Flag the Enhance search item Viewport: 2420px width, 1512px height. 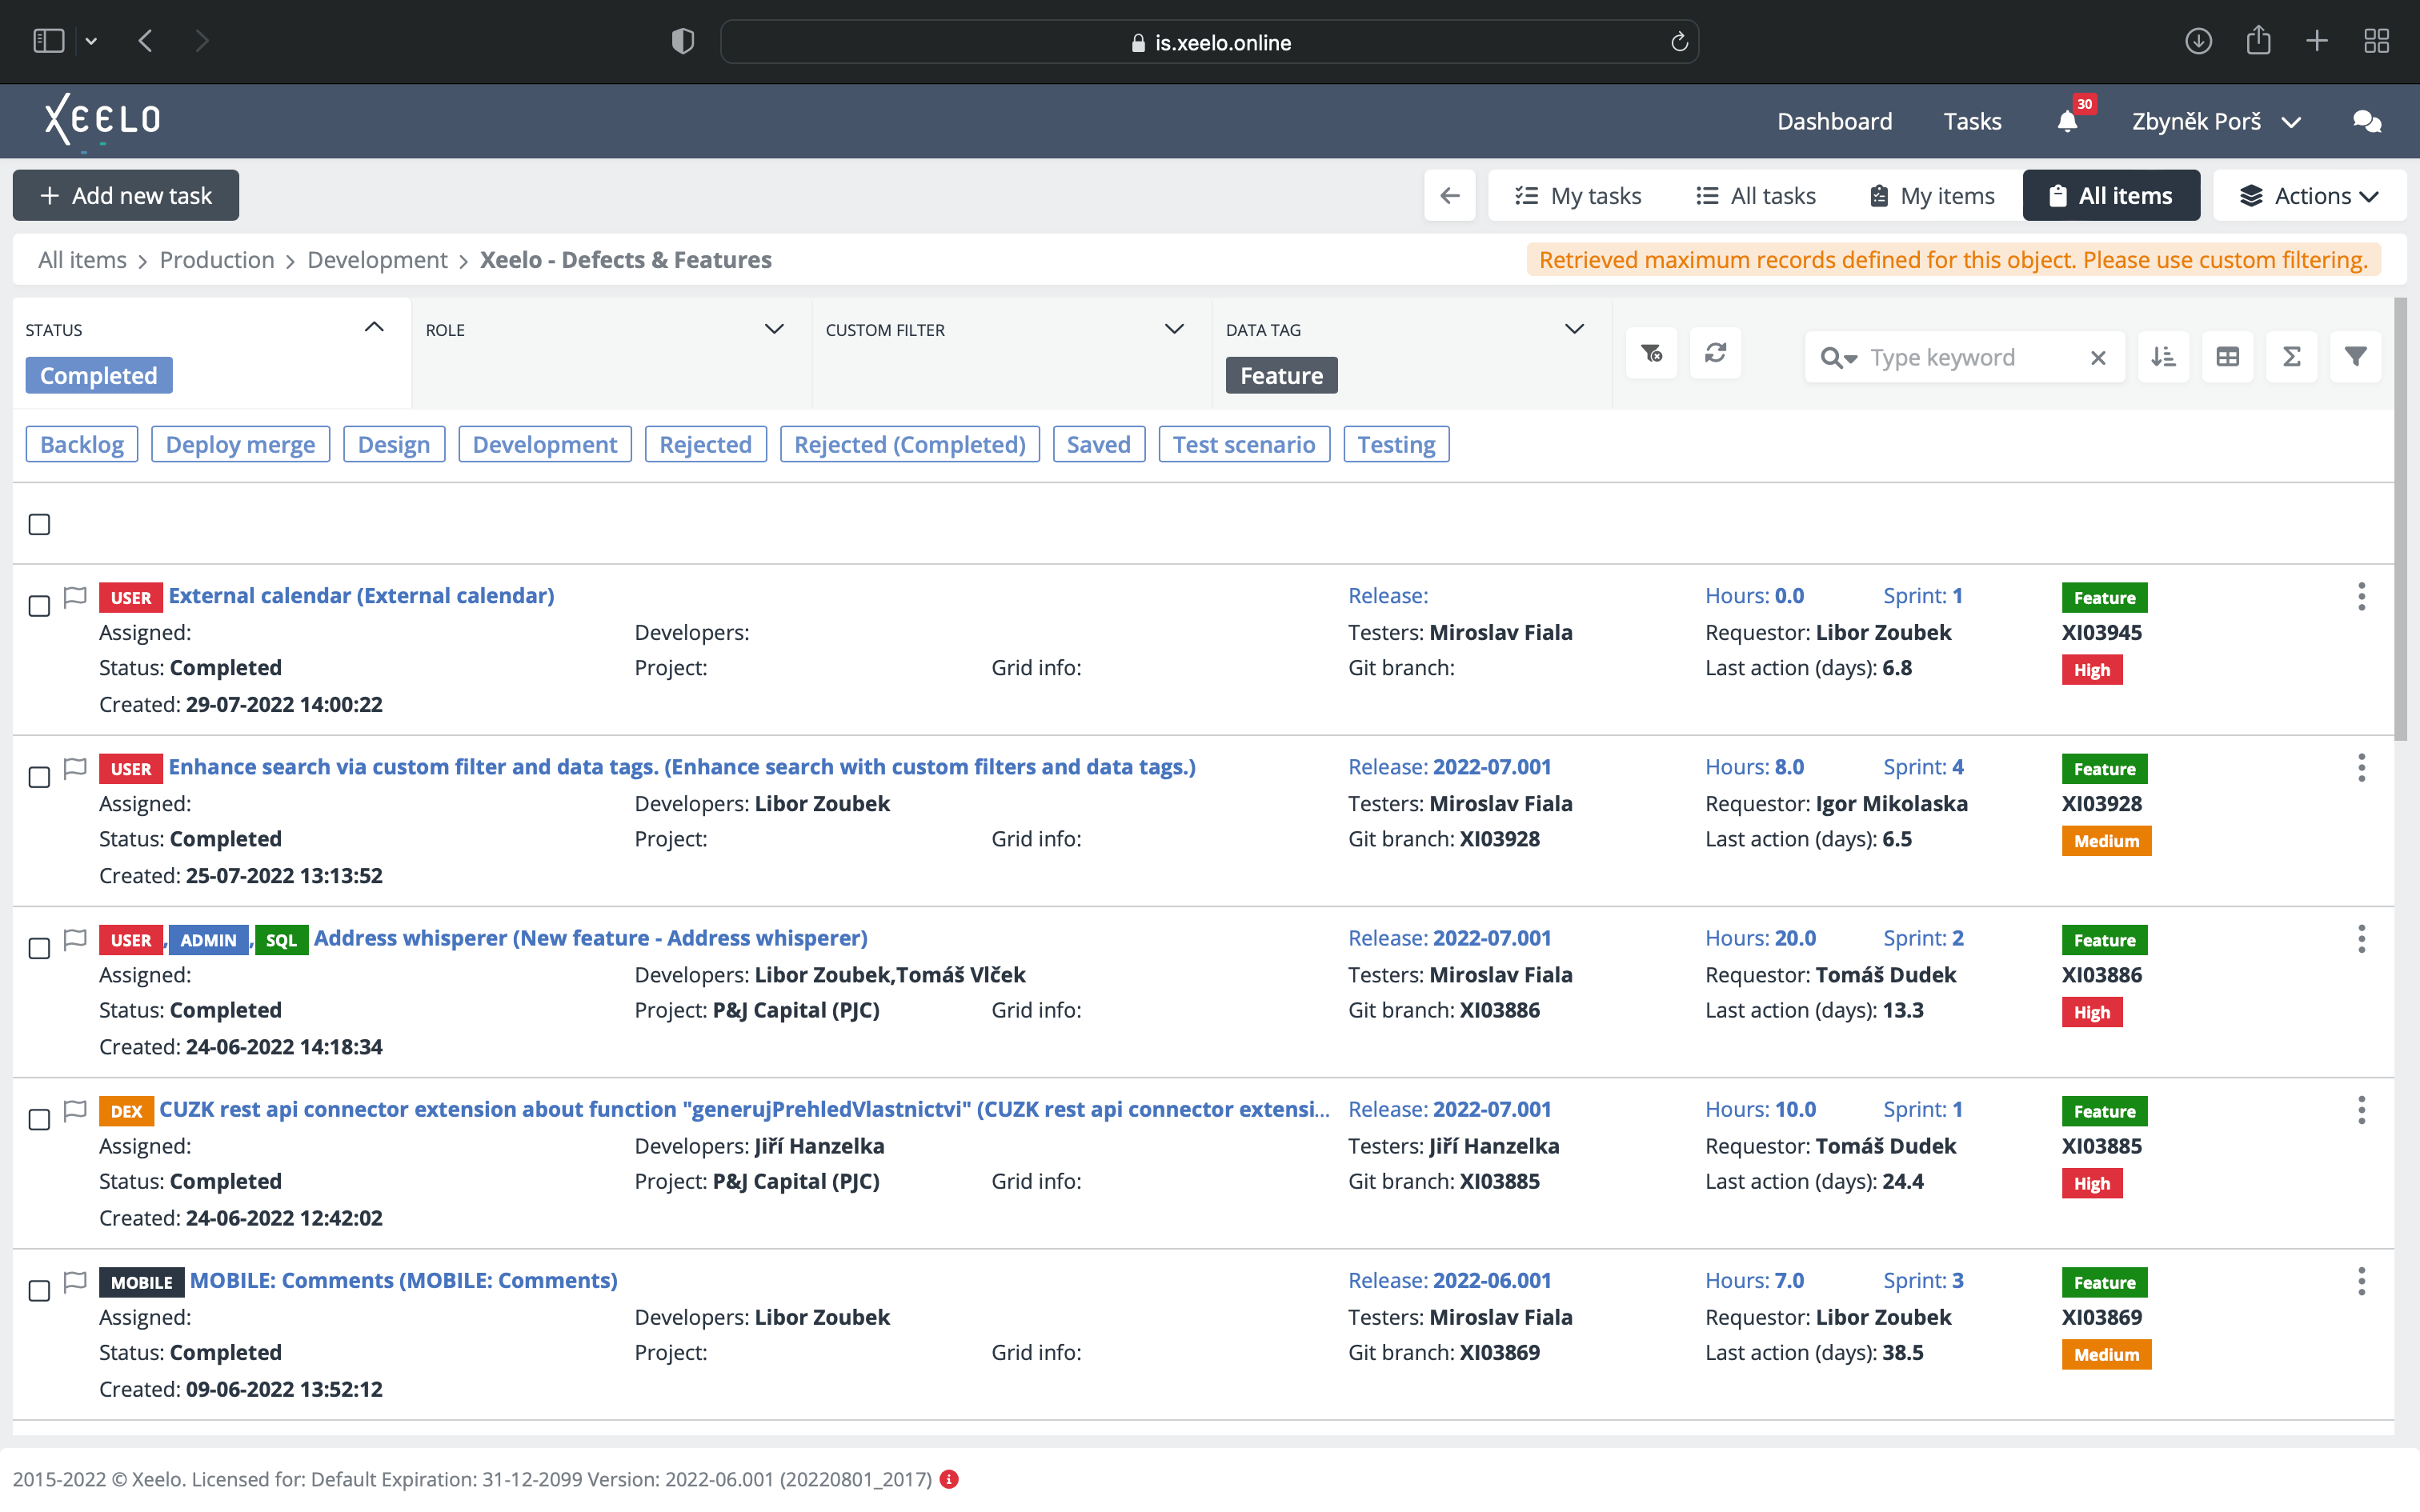pos(75,768)
